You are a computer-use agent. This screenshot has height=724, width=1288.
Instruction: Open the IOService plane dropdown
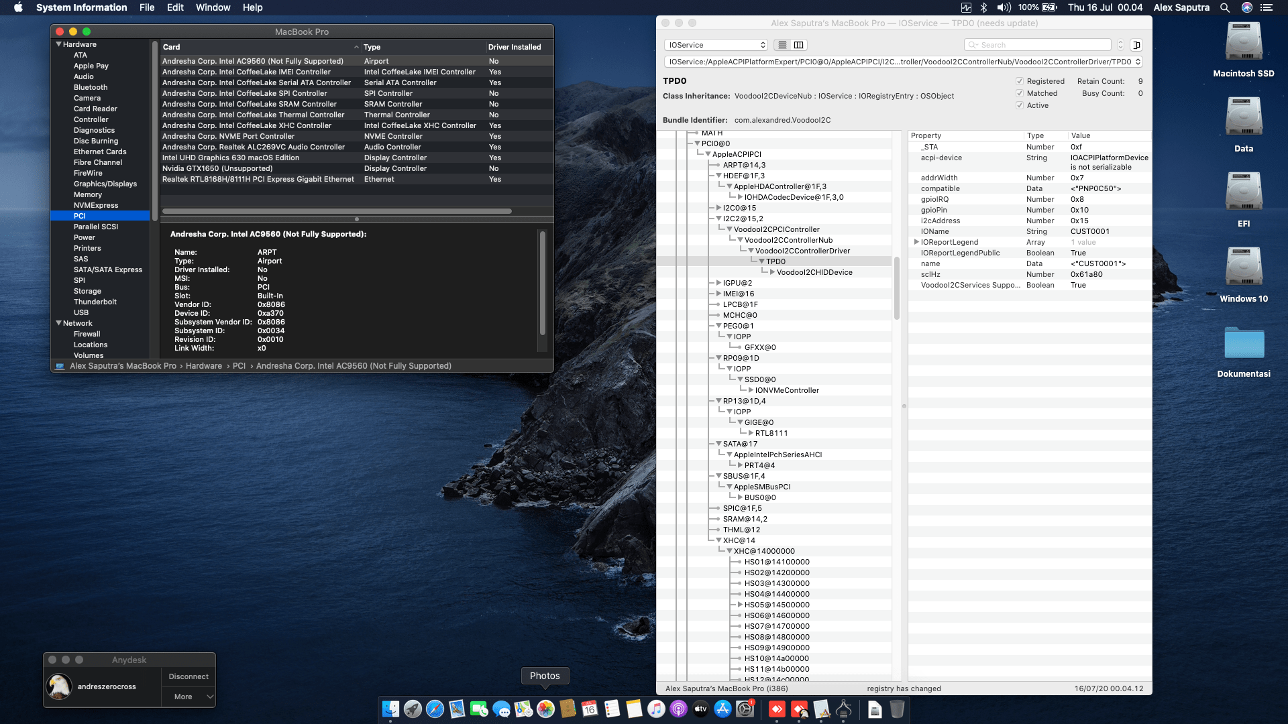715,44
